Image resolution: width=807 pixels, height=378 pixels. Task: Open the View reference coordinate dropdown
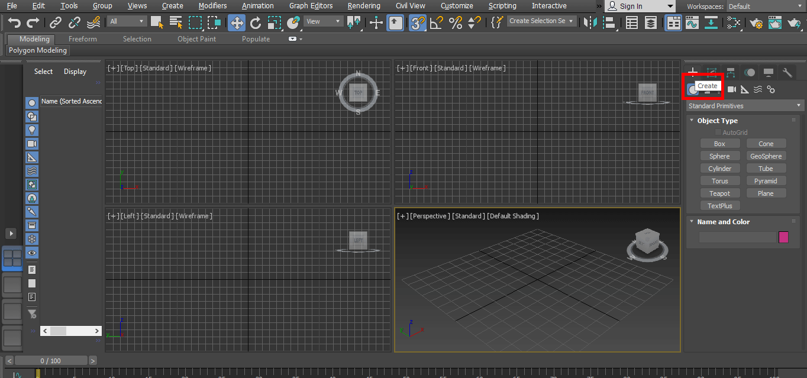pyautogui.click(x=323, y=21)
